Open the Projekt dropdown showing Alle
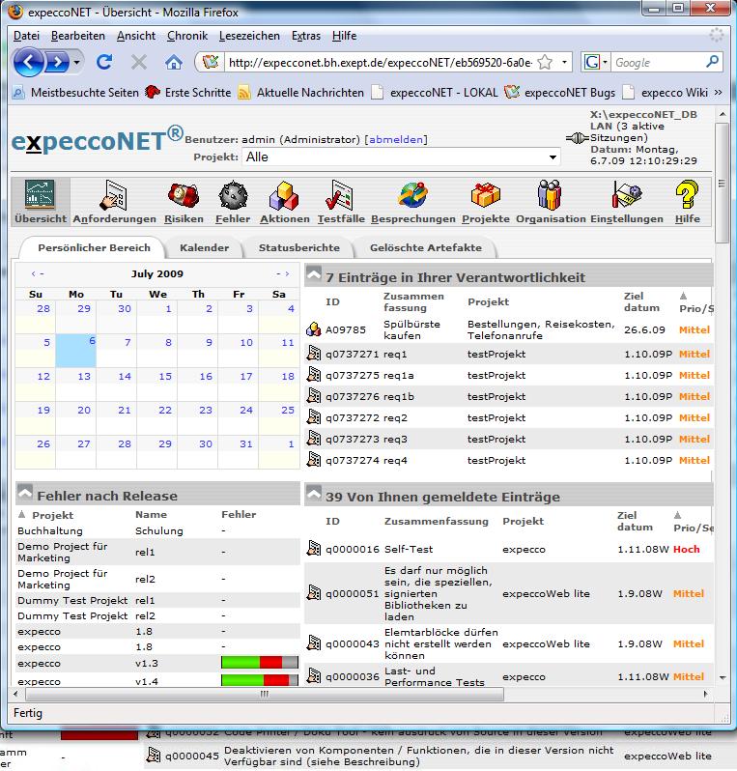 point(402,157)
